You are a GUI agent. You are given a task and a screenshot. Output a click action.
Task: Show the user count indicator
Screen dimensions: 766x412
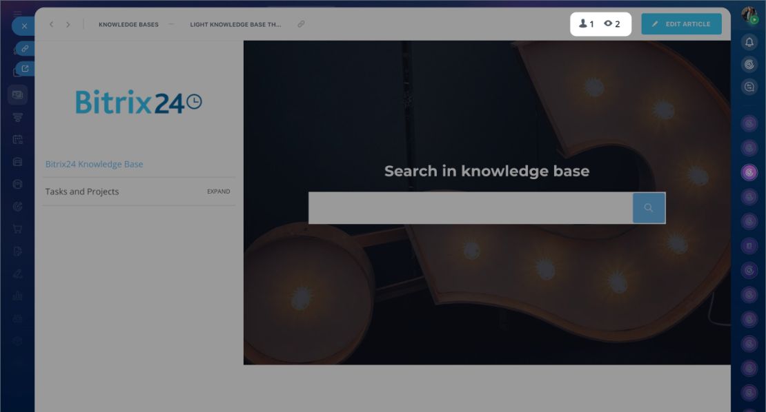[x=586, y=24]
